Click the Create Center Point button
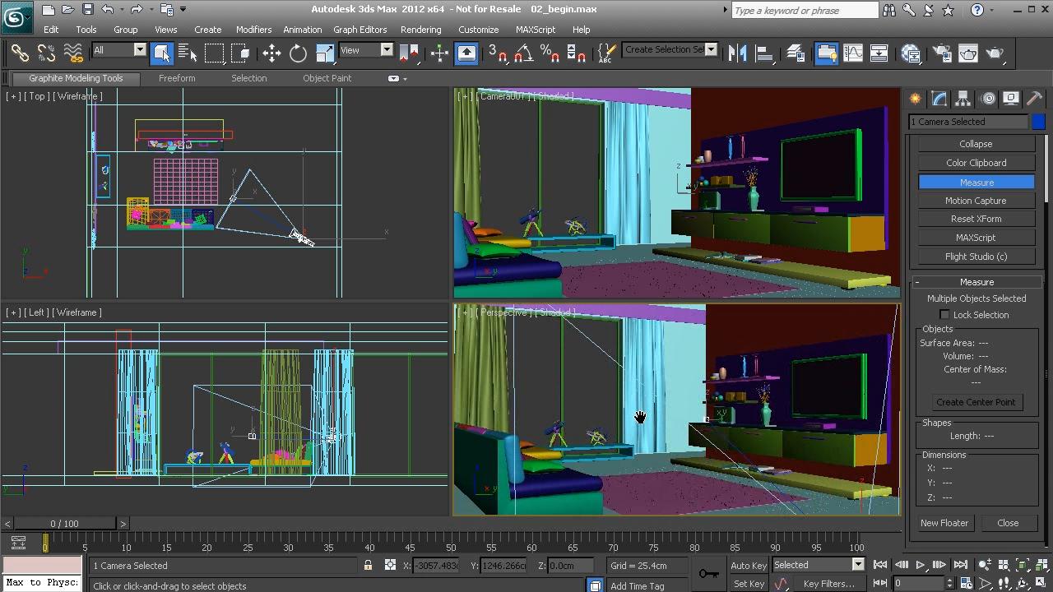Image resolution: width=1053 pixels, height=592 pixels. click(x=976, y=402)
